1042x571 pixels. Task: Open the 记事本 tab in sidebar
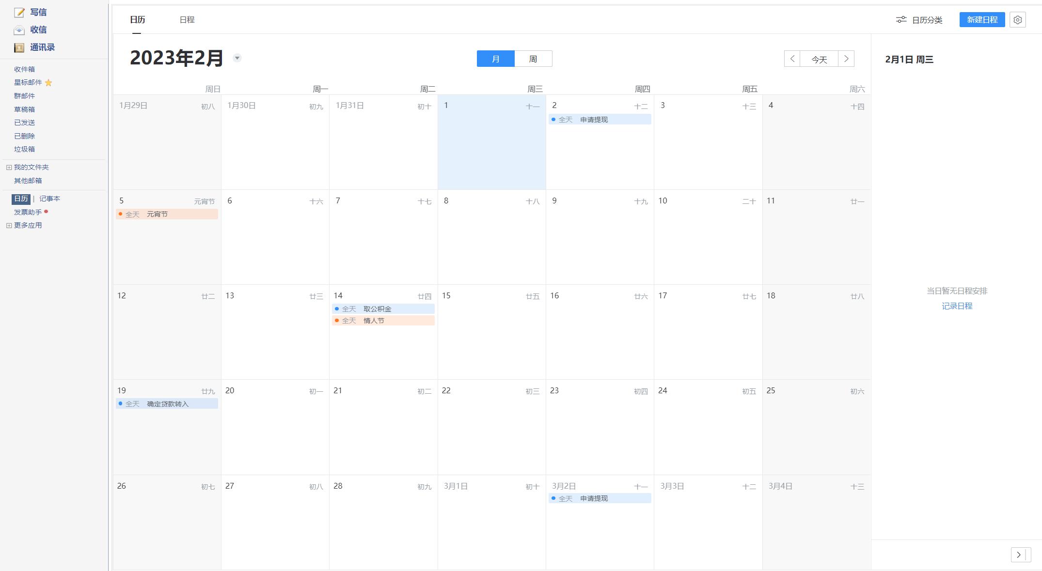point(49,199)
